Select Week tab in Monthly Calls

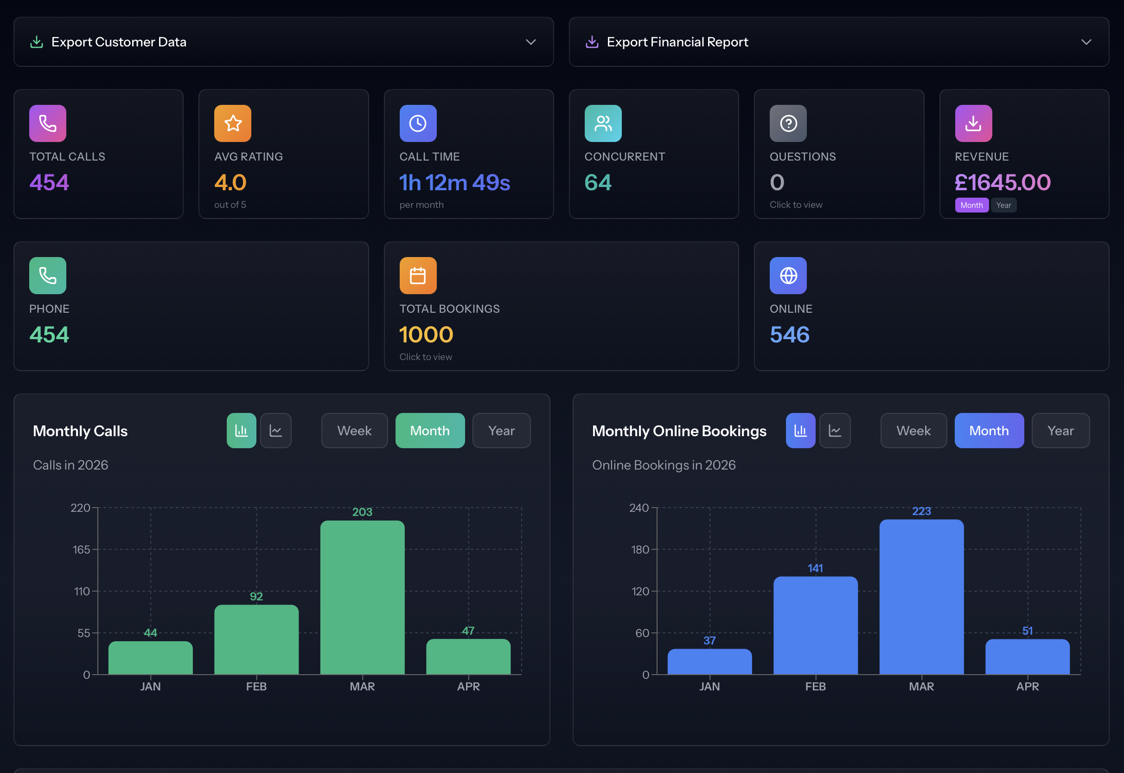[354, 431]
